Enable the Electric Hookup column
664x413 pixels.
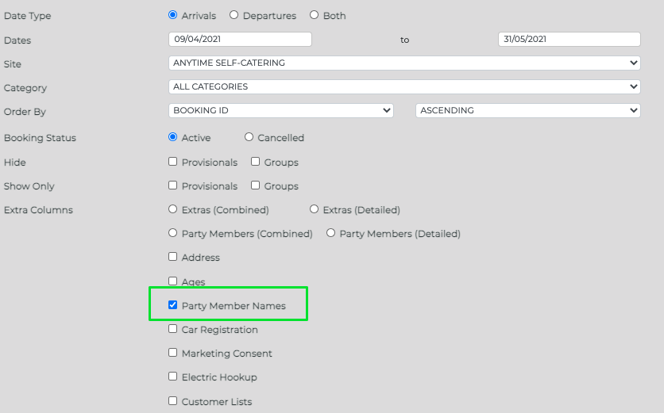pos(172,377)
